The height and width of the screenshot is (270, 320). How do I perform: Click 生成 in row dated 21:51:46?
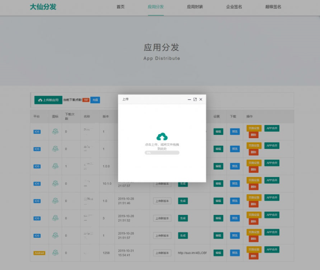click(183, 201)
